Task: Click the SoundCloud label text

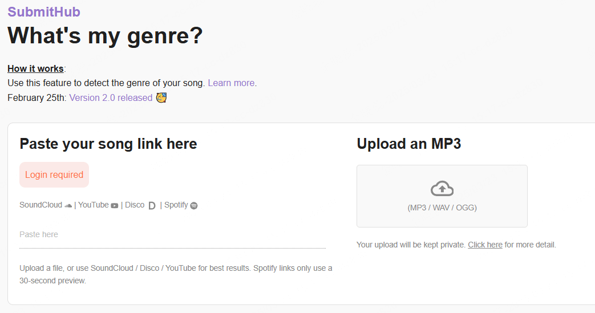Action: pyautogui.click(x=41, y=205)
